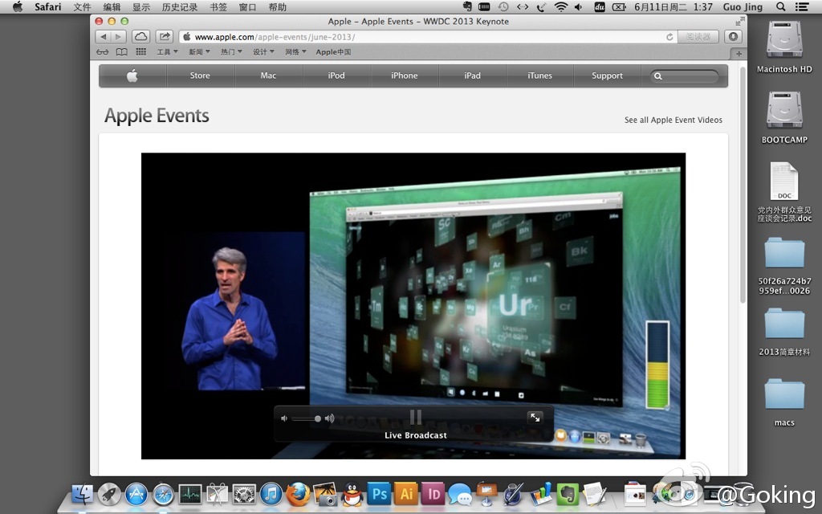The height and width of the screenshot is (514, 822).
Task: Select the Macintosh HD desktop drive
Action: click(x=784, y=47)
